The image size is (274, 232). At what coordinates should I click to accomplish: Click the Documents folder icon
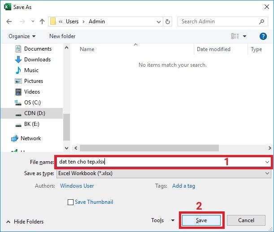(18, 49)
